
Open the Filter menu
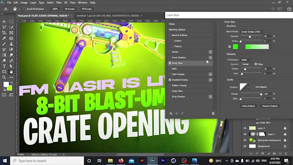(59, 3)
